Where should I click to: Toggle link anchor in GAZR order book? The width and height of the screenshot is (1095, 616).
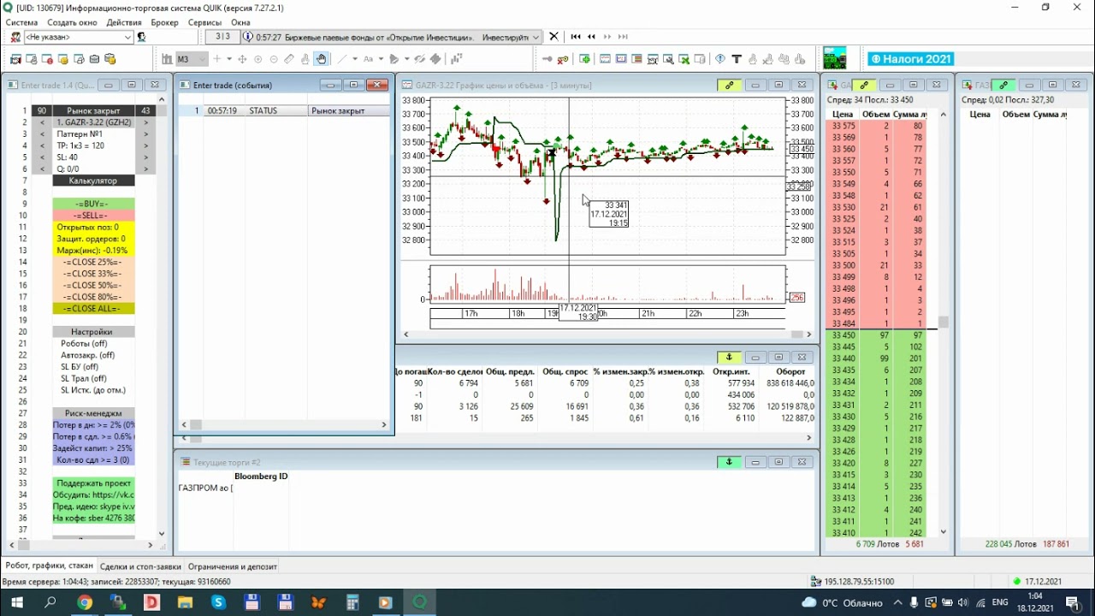[x=864, y=85]
